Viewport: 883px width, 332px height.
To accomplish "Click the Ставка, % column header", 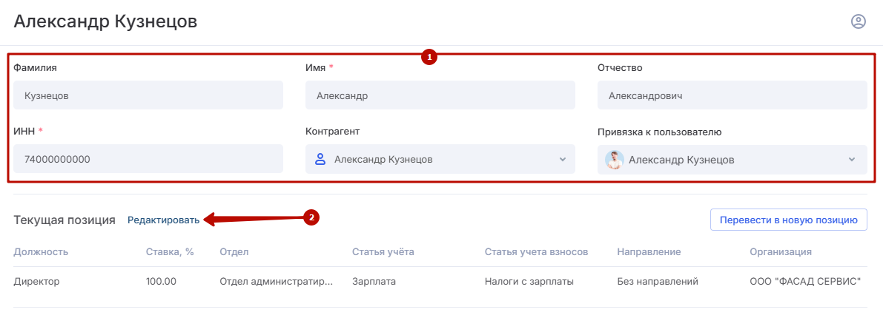I will 170,251.
